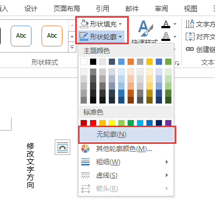
Task: Pick gold theme color swatch
Action: point(149,62)
